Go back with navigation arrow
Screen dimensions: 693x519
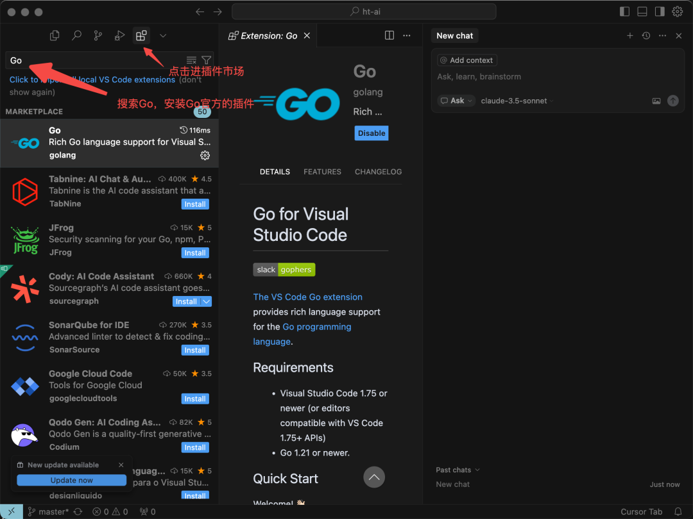200,12
